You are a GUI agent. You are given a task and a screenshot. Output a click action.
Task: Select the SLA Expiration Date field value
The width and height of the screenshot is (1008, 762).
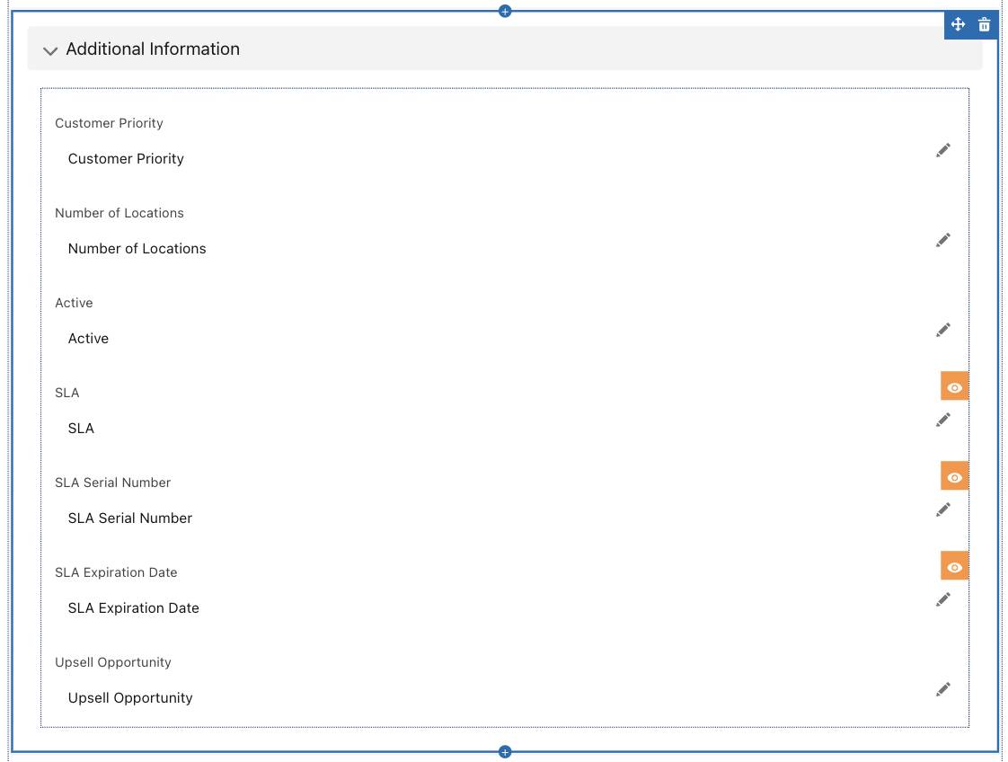[x=134, y=608]
